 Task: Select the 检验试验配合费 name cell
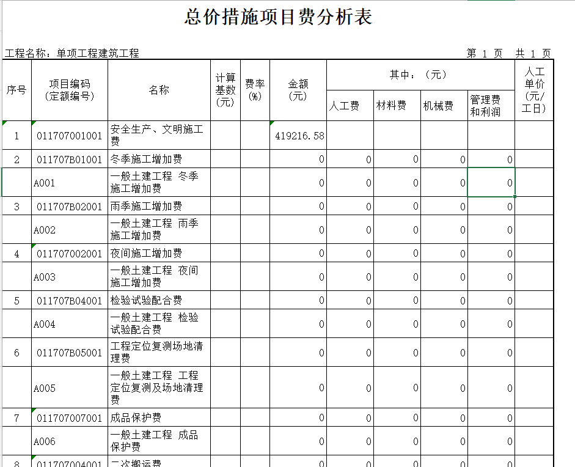(159, 301)
